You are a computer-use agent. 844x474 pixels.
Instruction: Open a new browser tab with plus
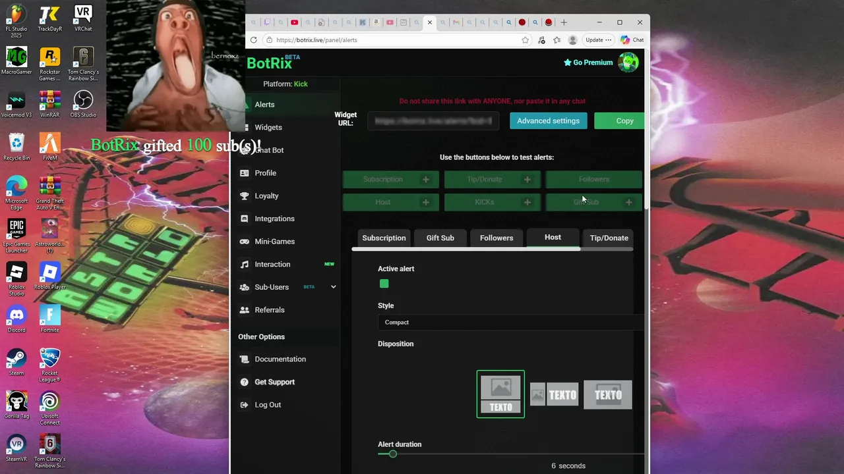pyautogui.click(x=564, y=22)
